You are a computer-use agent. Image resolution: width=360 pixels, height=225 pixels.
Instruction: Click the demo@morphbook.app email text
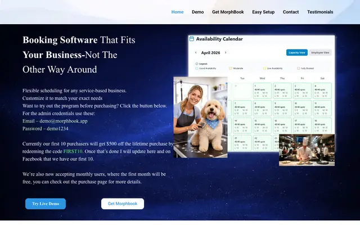[64, 121]
